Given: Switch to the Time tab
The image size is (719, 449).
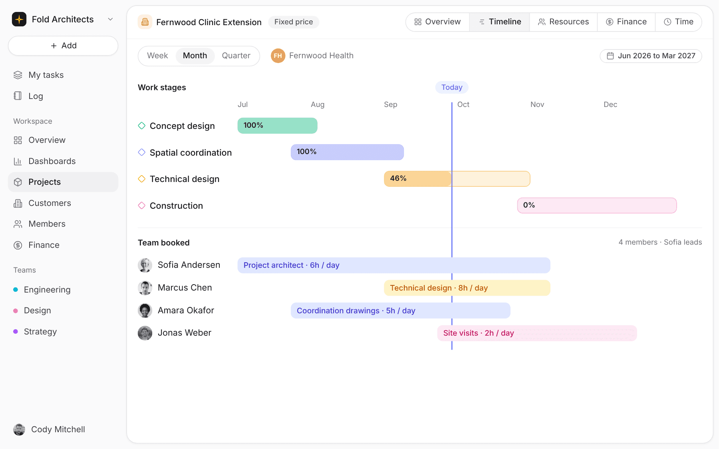Looking at the screenshot, I should 679,22.
